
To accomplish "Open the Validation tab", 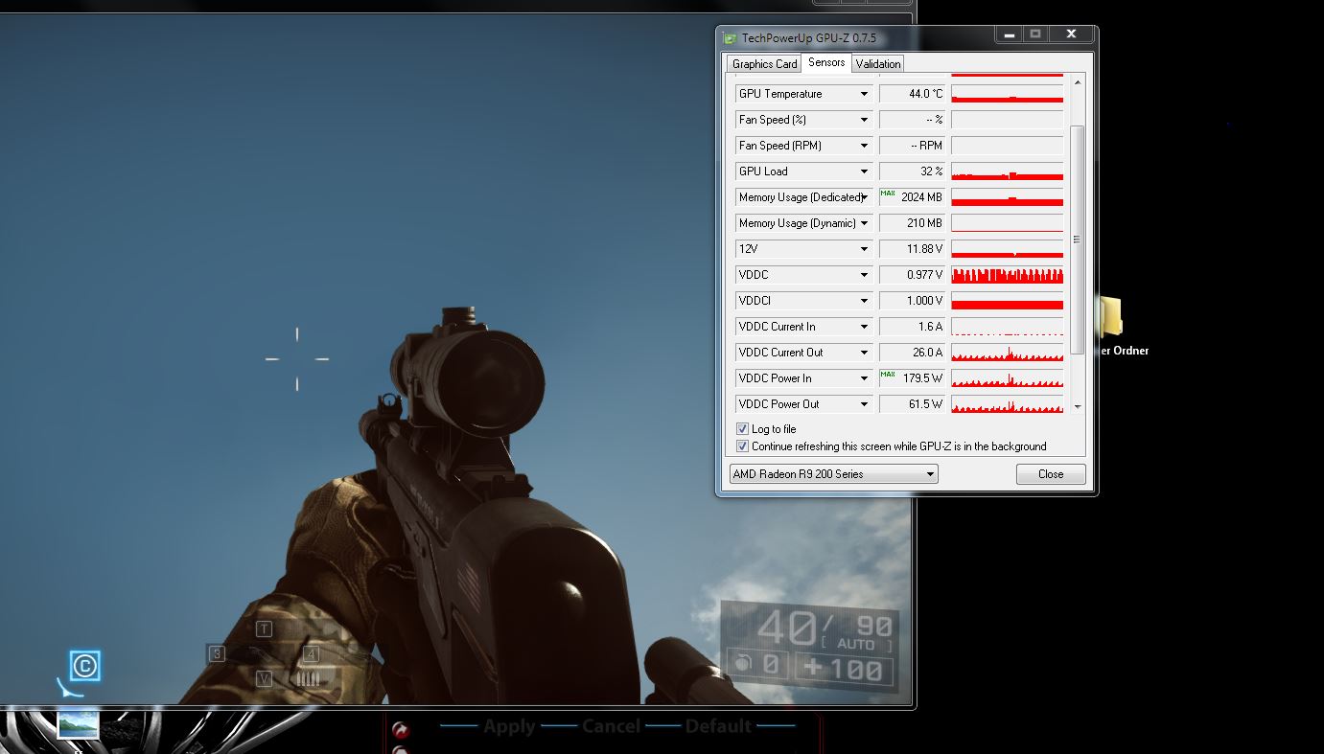I will 878,64.
